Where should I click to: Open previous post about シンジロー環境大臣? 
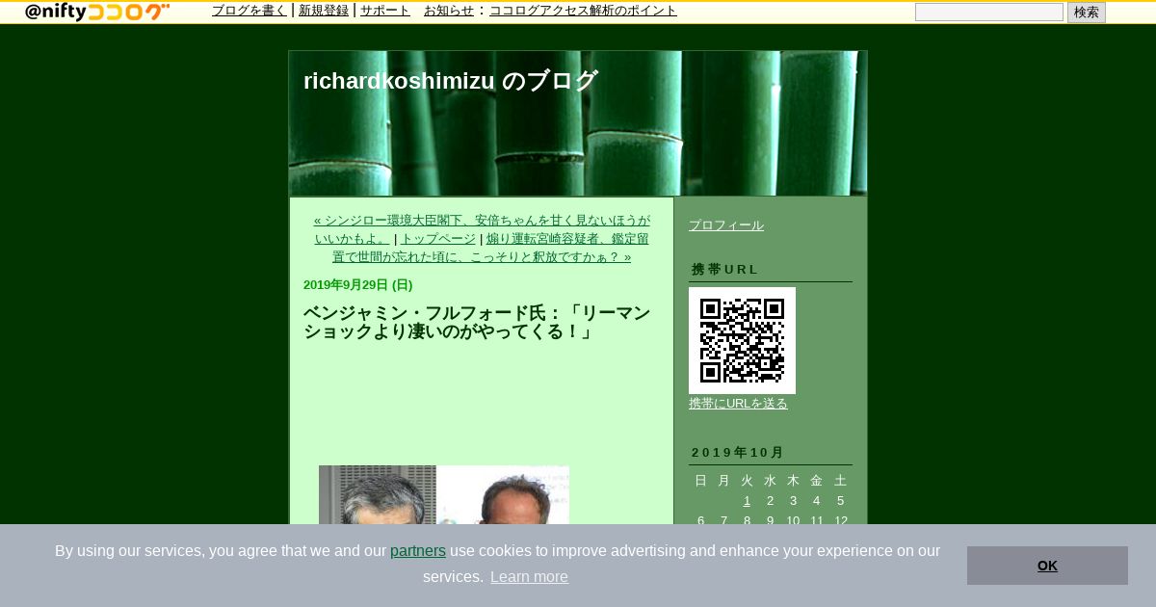pyautogui.click(x=482, y=229)
